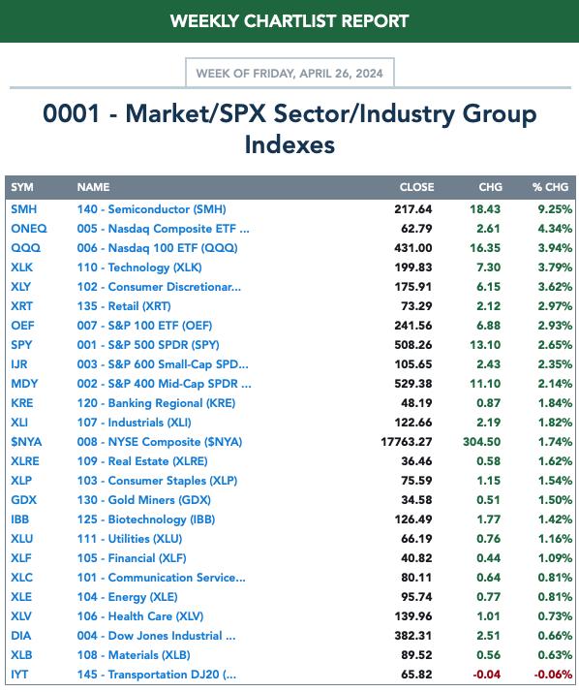This screenshot has height=692, width=579.
Task: Select the XLK symbol link
Action: [21, 267]
